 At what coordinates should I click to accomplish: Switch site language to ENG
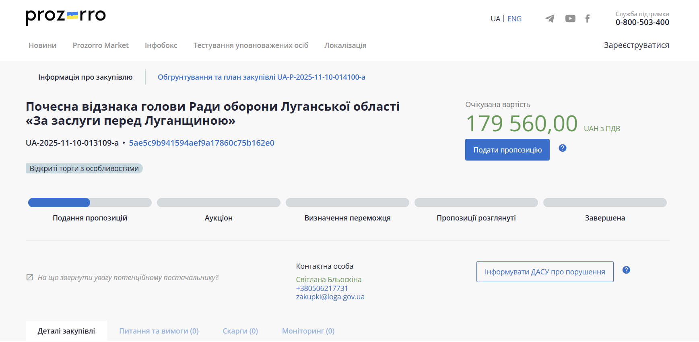point(514,19)
